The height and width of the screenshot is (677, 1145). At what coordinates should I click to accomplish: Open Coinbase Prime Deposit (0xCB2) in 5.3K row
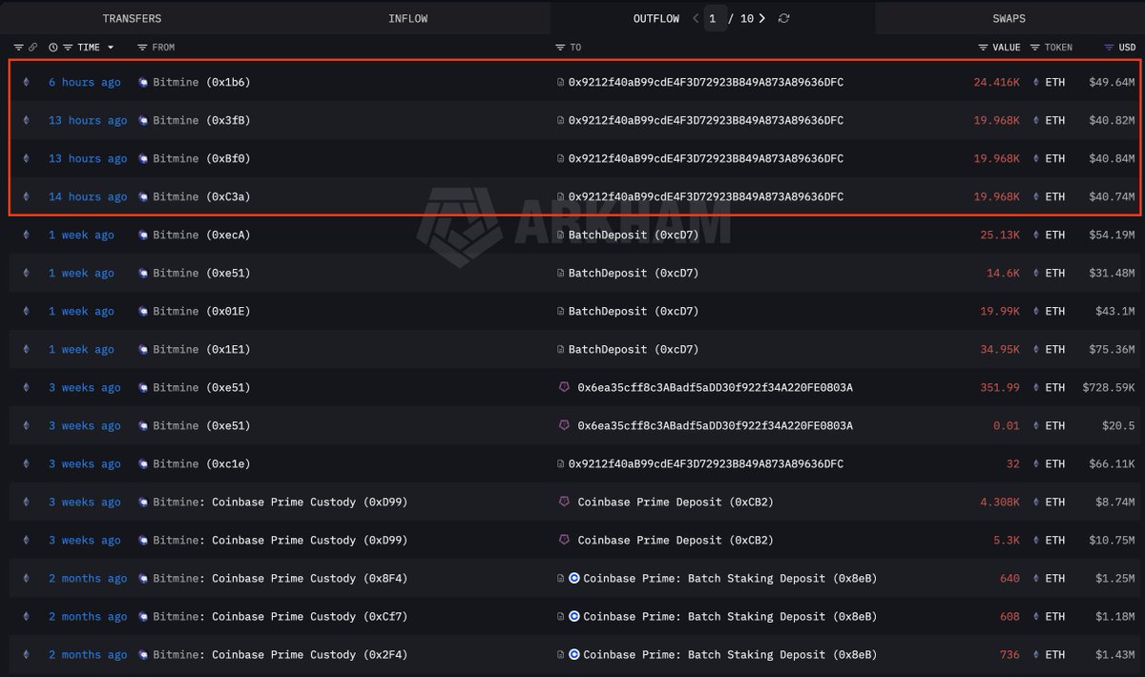tap(676, 540)
